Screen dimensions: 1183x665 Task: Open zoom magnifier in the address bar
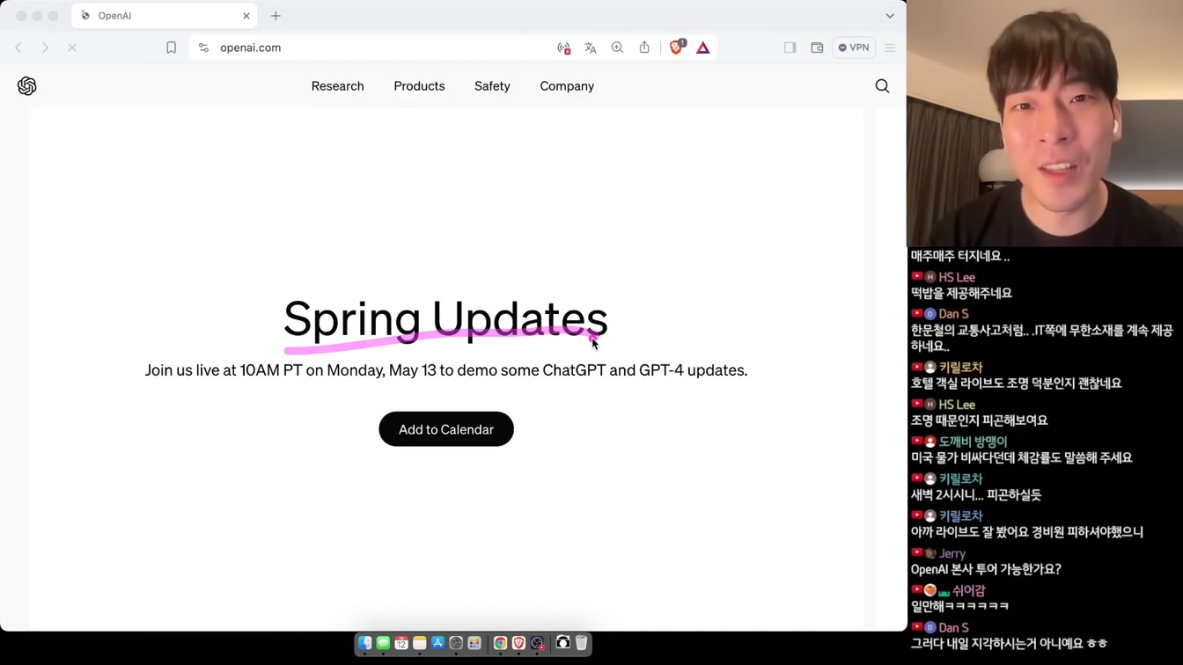click(x=617, y=47)
